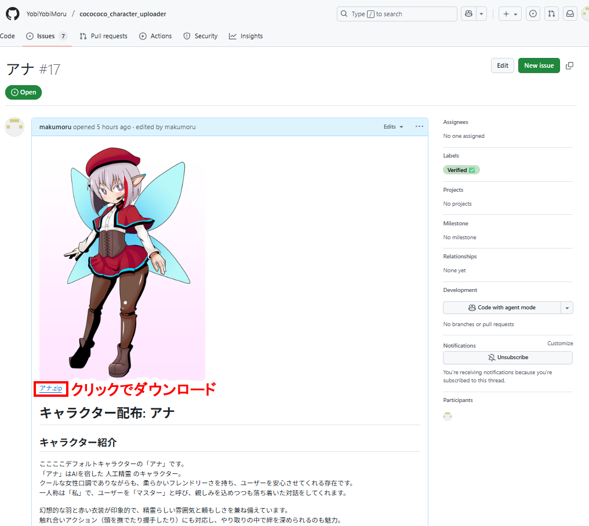This screenshot has width=589, height=526.
Task: Copy issue link with copy icon
Action: click(569, 65)
